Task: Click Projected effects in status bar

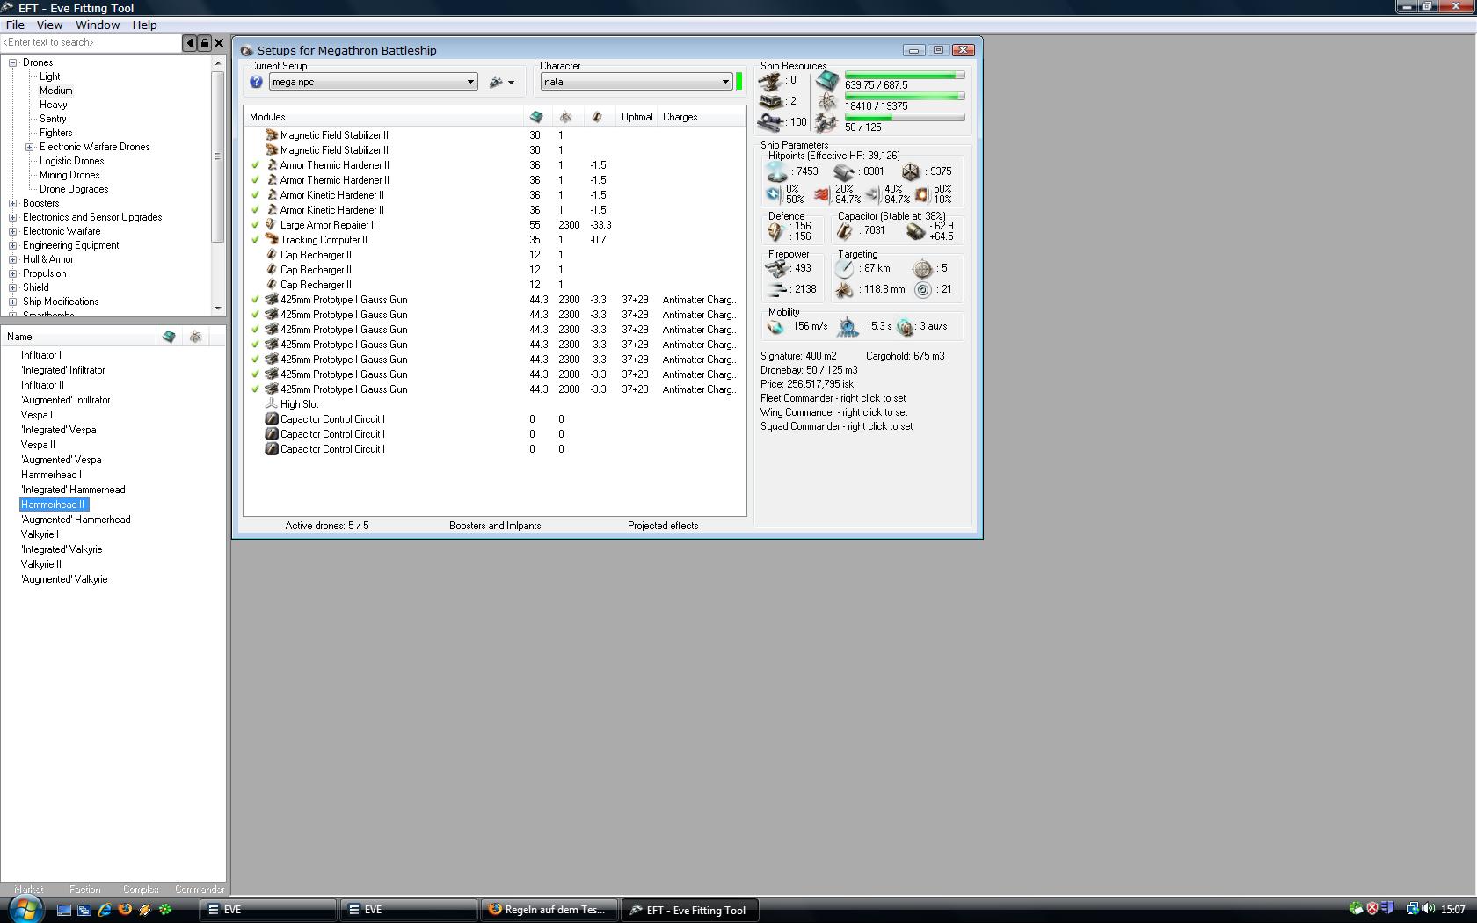Action: (x=663, y=526)
